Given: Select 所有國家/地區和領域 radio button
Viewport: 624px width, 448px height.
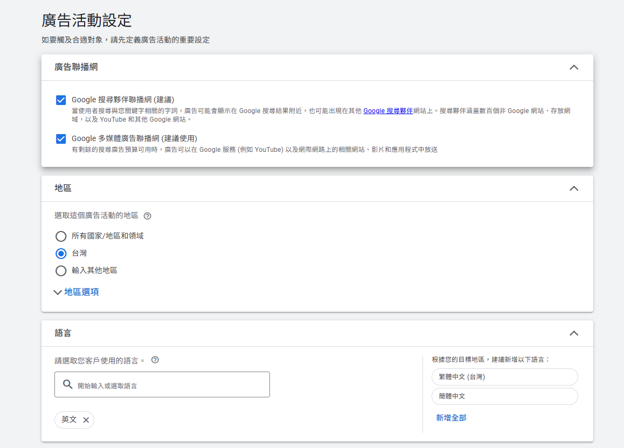Looking at the screenshot, I should tap(61, 236).
